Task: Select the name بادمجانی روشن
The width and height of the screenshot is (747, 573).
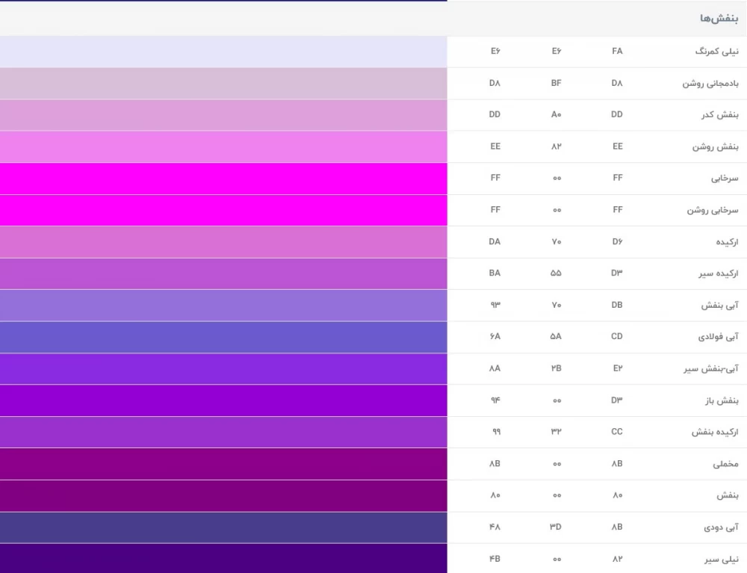Action: [710, 84]
